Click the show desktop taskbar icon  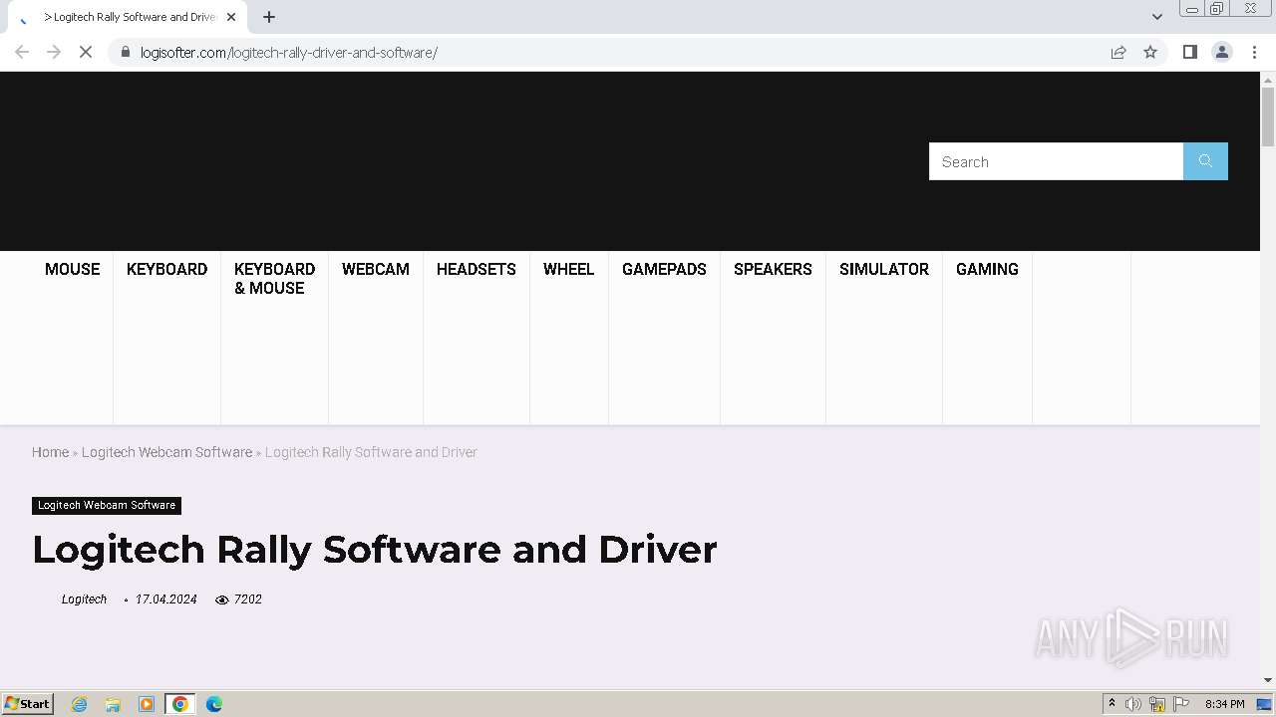tap(1264, 704)
